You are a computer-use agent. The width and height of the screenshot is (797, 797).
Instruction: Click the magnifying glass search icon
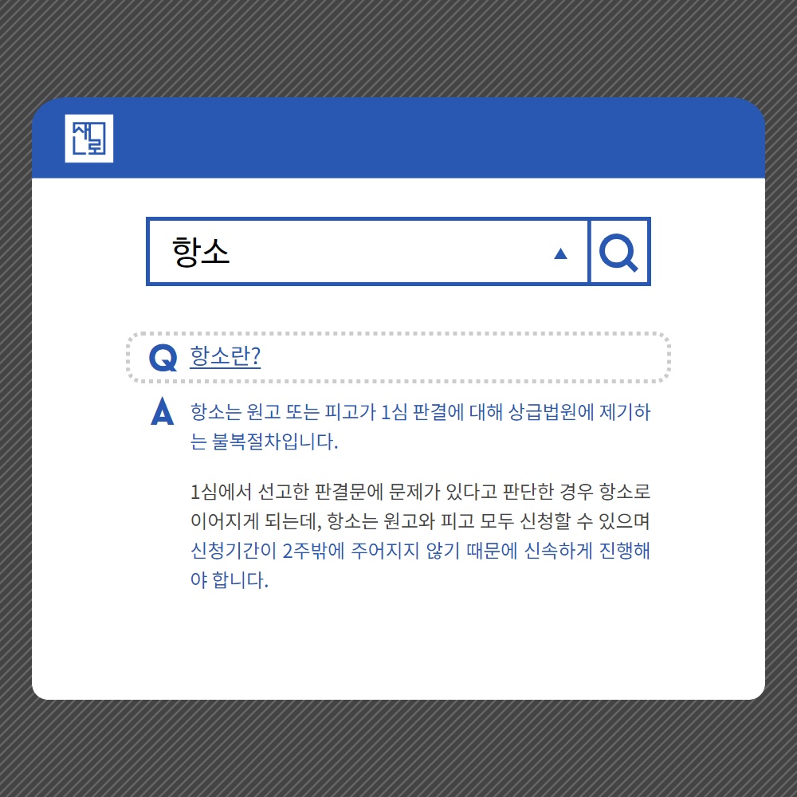click(x=618, y=252)
